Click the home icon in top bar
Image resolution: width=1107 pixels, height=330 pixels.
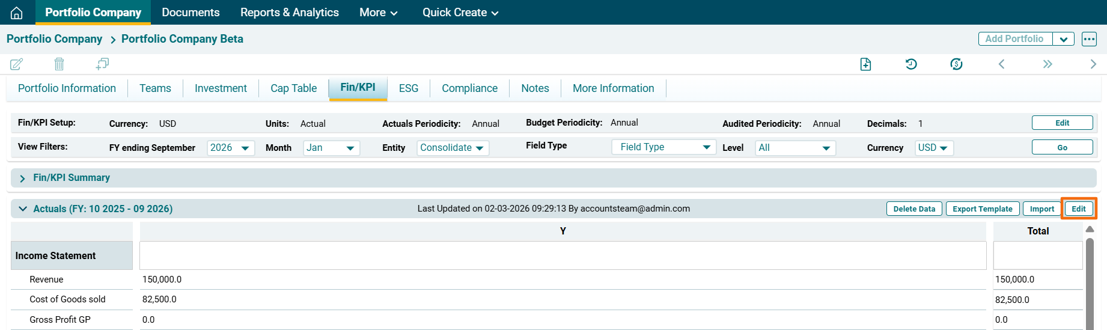point(17,13)
